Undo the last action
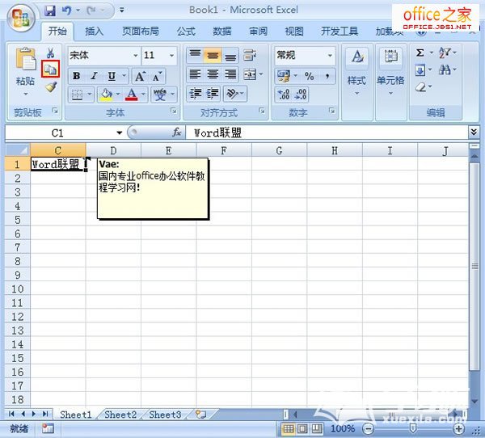Image resolution: width=485 pixels, height=438 pixels. point(67,11)
